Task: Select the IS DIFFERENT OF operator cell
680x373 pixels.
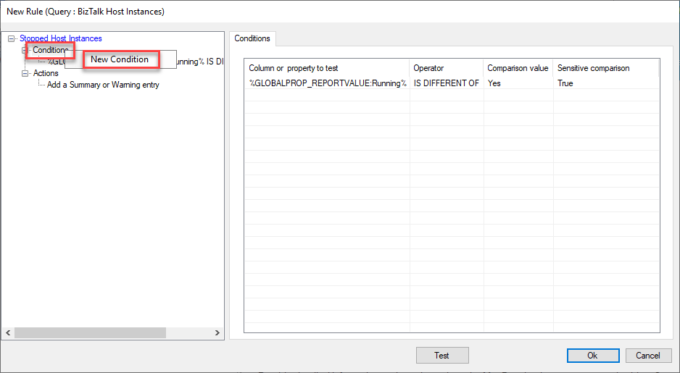Action: pyautogui.click(x=446, y=83)
